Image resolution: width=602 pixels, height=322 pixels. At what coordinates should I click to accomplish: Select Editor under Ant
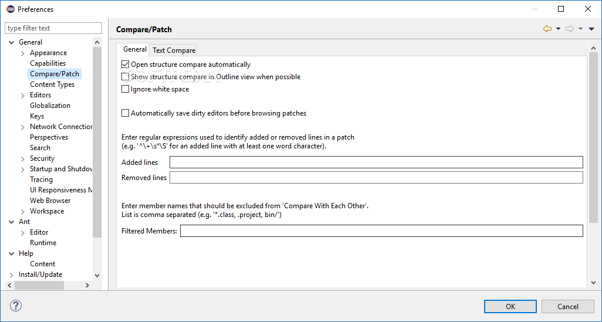coord(39,232)
